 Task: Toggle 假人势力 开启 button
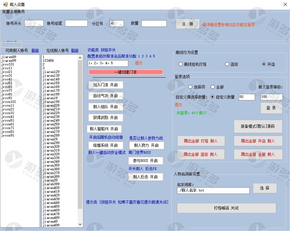tap(146, 145)
